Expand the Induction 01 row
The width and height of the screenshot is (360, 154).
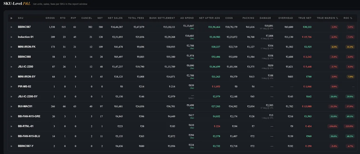click(x=12, y=37)
